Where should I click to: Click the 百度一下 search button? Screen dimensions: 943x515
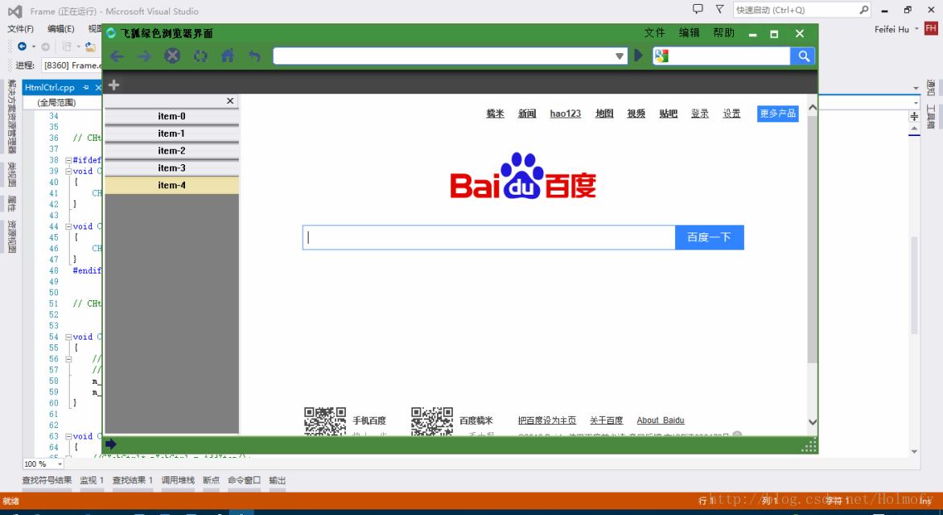pyautogui.click(x=710, y=237)
